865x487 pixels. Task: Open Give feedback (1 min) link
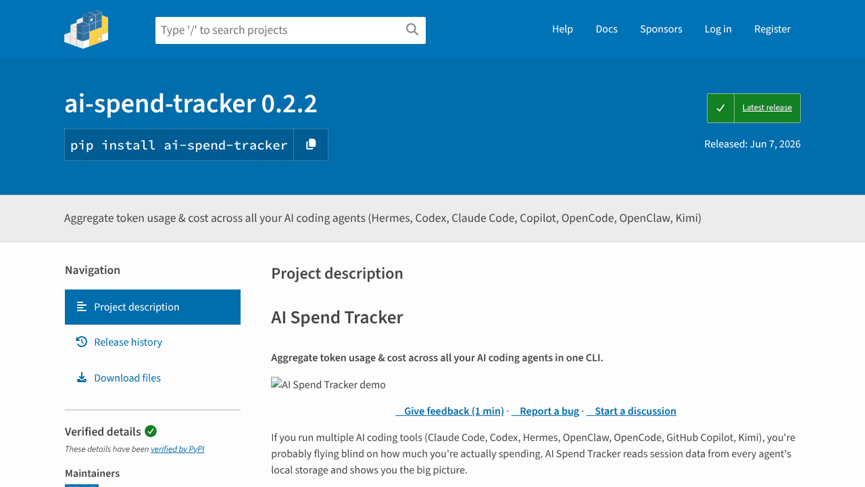point(450,411)
